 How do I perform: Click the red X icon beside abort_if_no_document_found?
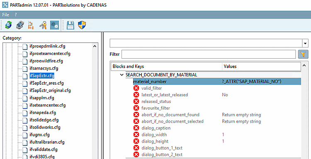[x=136, y=115]
